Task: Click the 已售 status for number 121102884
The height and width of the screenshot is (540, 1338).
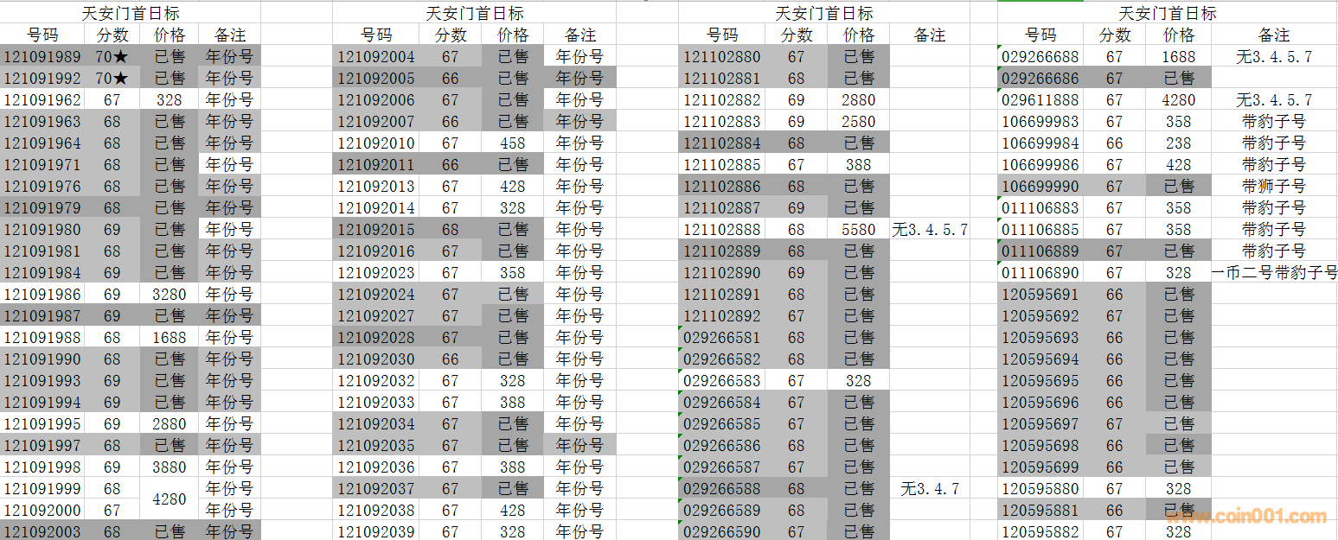Action: pyautogui.click(x=858, y=143)
